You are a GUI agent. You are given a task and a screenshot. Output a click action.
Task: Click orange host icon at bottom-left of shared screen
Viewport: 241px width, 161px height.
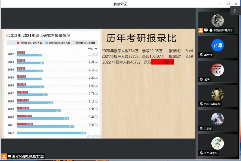4,156
